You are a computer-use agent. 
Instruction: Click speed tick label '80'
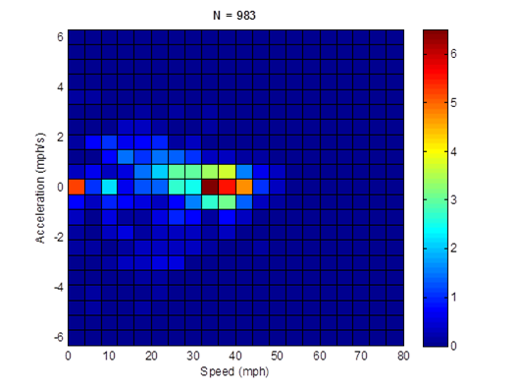[403, 356]
